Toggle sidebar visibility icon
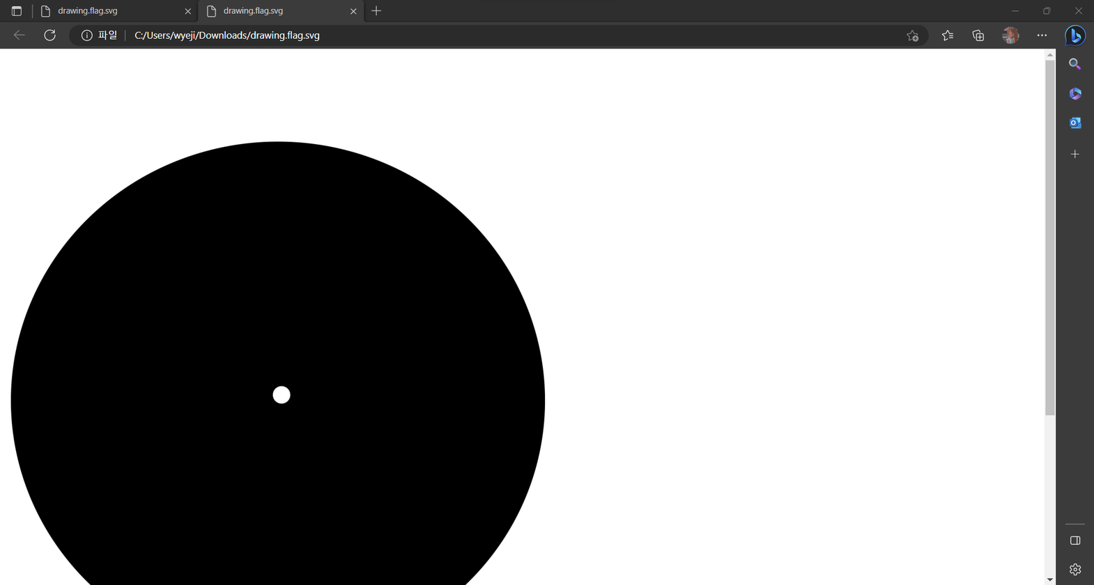Screen dimensions: 1094x585 [1075, 540]
